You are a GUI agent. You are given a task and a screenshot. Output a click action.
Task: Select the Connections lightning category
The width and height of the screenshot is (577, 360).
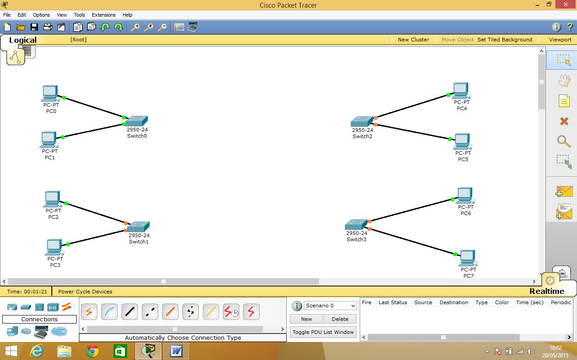click(x=67, y=307)
